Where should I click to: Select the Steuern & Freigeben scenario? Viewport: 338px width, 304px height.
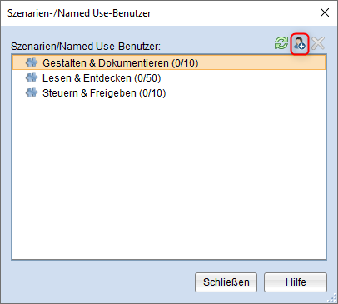pyautogui.click(x=169, y=93)
